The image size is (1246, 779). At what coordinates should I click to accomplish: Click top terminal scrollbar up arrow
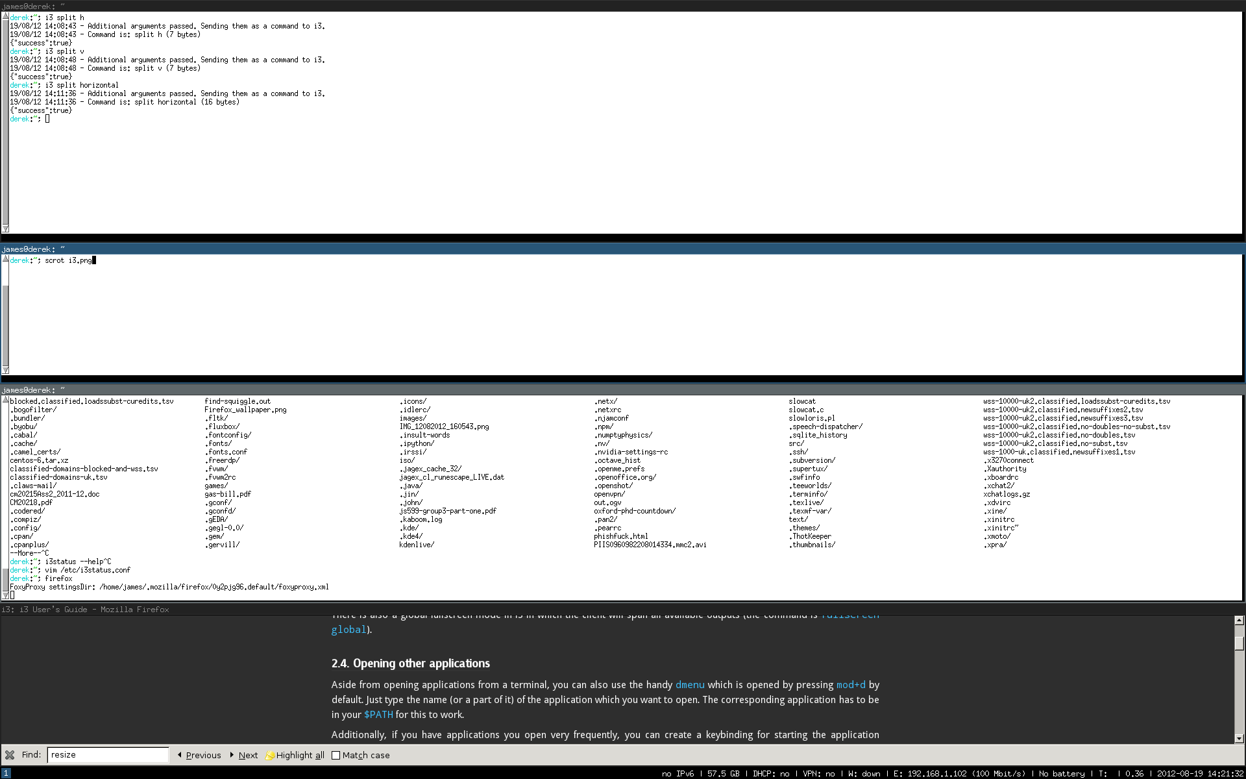[5, 16]
